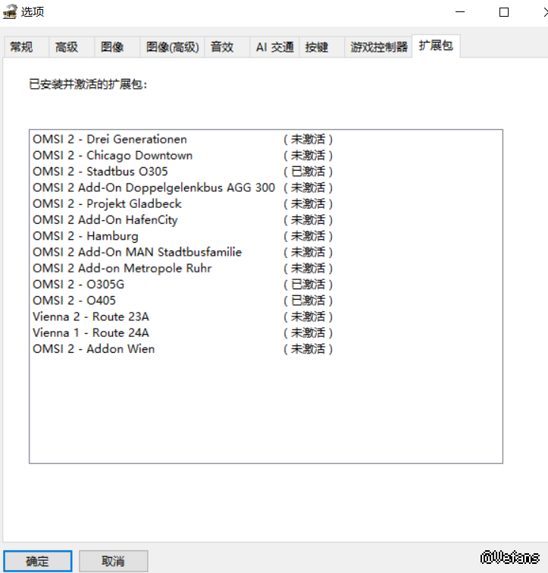This screenshot has height=573, width=548.
Task: Click the 扩展包 tab
Action: click(436, 46)
